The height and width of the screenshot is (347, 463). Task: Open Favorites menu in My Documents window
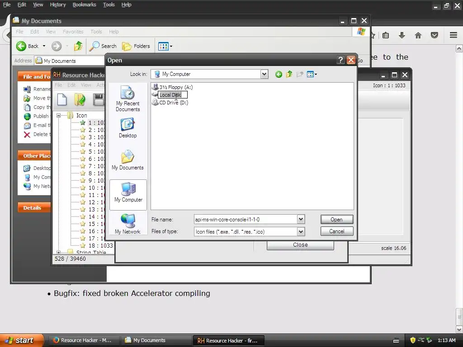(x=73, y=32)
